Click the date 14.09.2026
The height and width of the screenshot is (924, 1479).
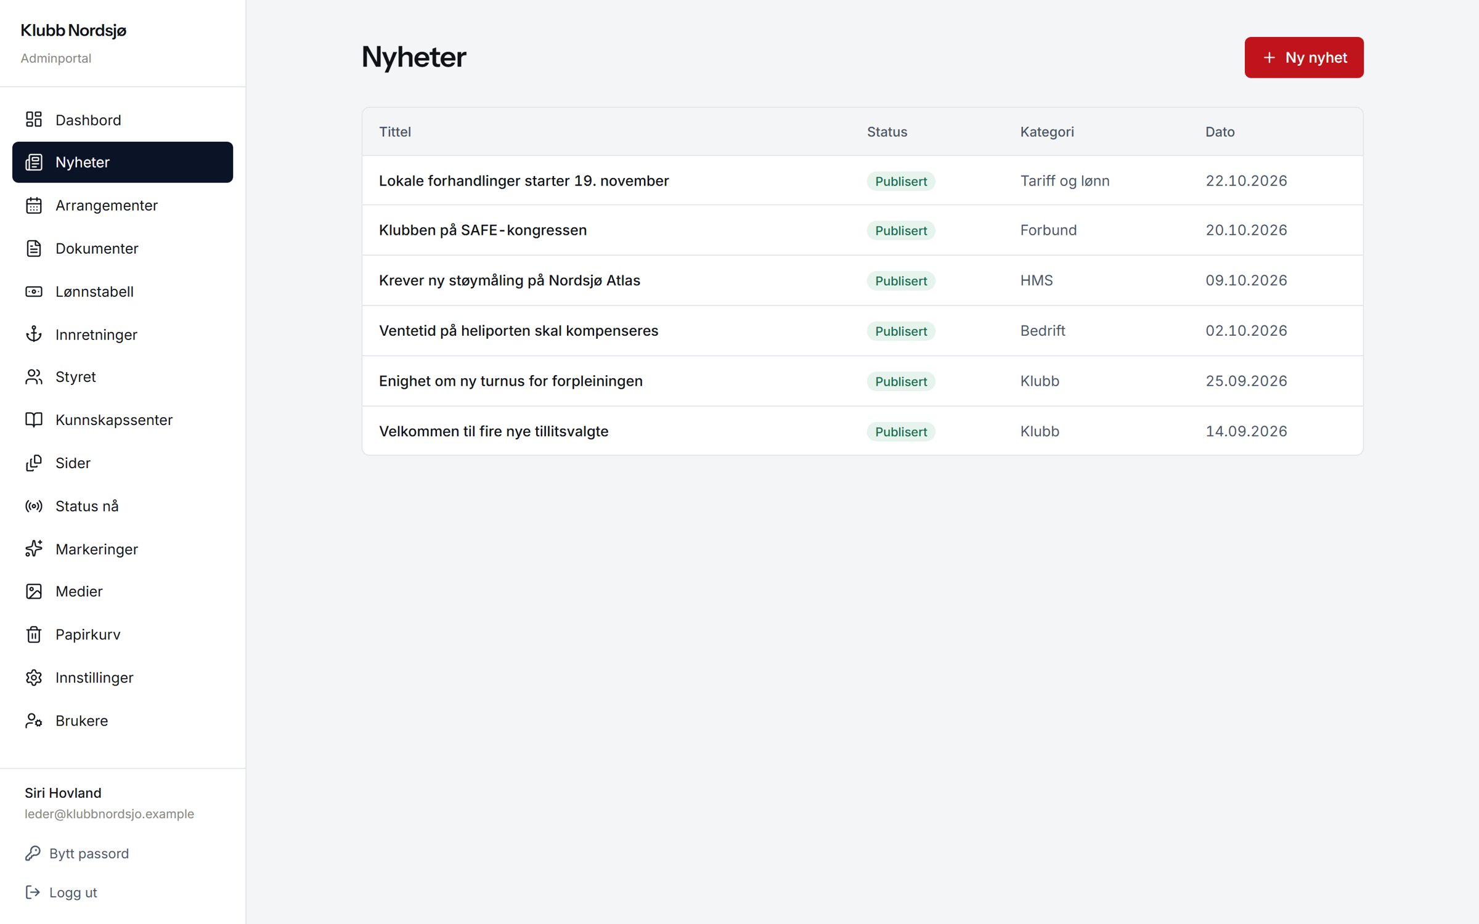pyautogui.click(x=1246, y=431)
